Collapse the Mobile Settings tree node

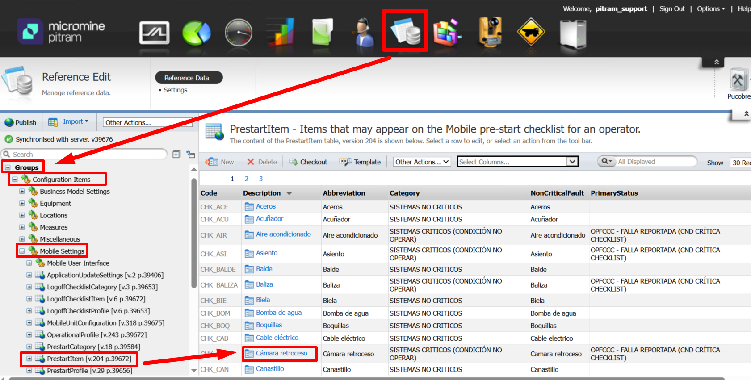point(22,251)
